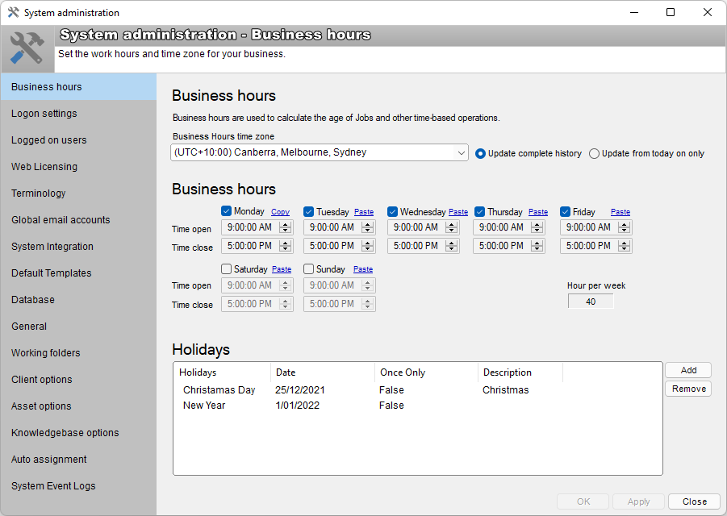The width and height of the screenshot is (727, 516).
Task: Click Monday time close spinner arrows
Action: pos(286,246)
